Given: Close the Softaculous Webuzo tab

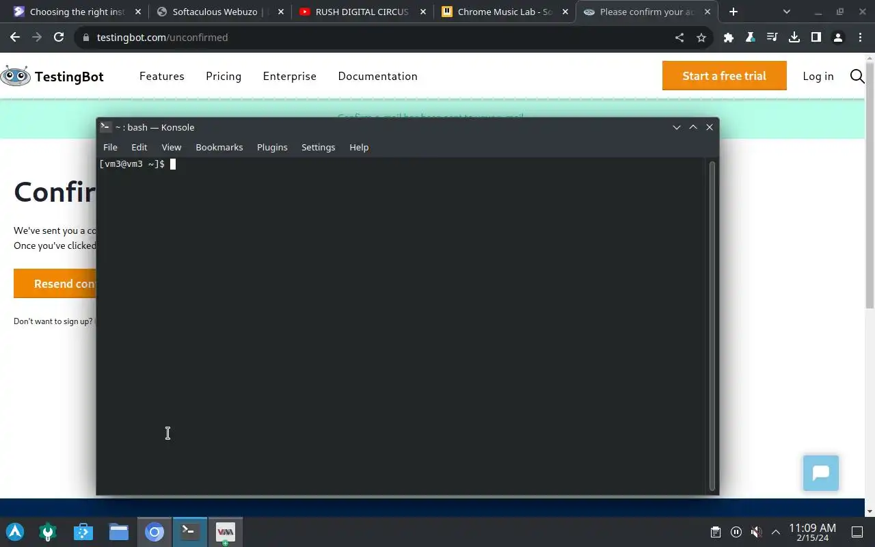Looking at the screenshot, I should [280, 12].
